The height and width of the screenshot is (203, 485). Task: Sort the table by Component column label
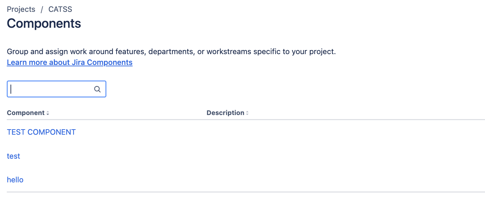click(26, 113)
